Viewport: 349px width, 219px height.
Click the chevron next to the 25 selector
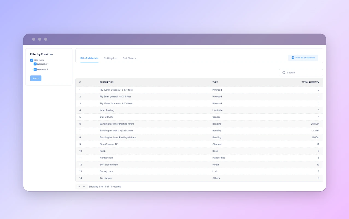tap(84, 186)
